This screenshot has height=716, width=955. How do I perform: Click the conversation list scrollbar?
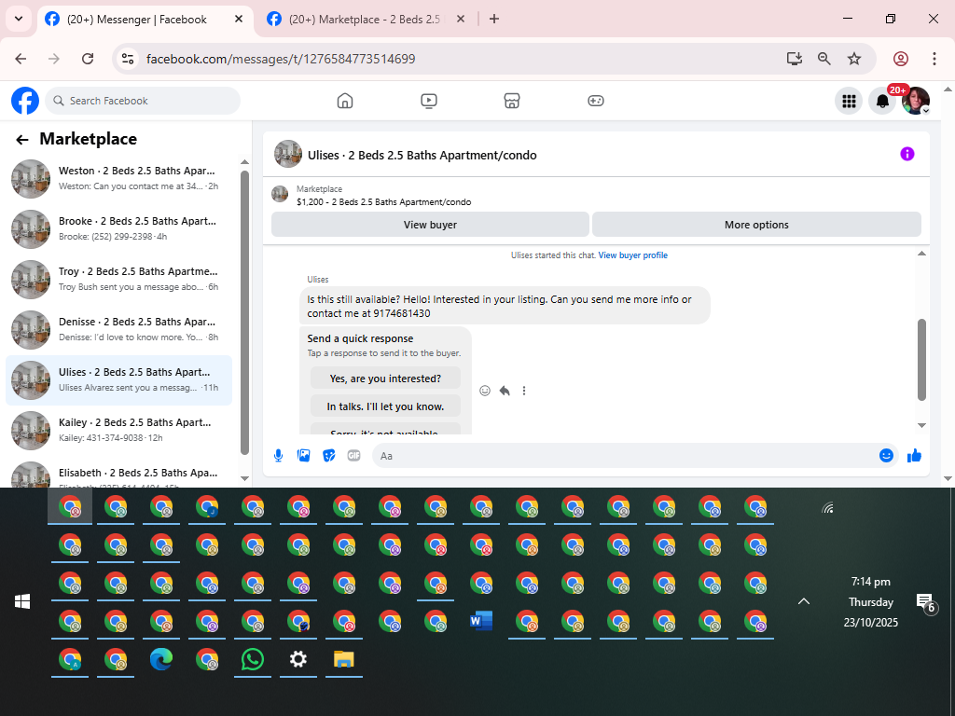244,312
